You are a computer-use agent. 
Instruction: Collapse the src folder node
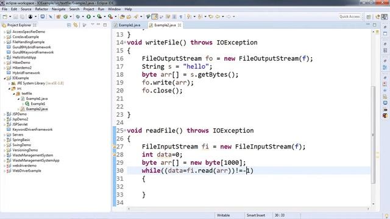pos(10,89)
